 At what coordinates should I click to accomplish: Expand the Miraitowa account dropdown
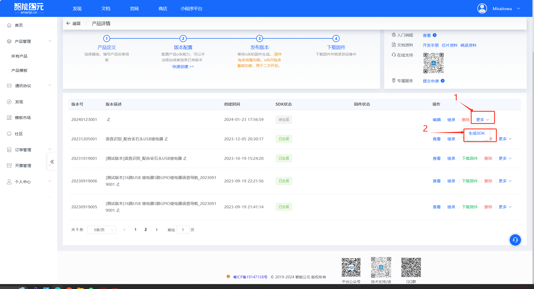tap(518, 9)
